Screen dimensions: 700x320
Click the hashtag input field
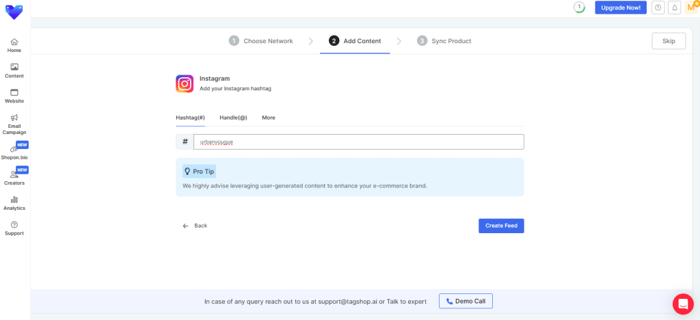pyautogui.click(x=358, y=142)
